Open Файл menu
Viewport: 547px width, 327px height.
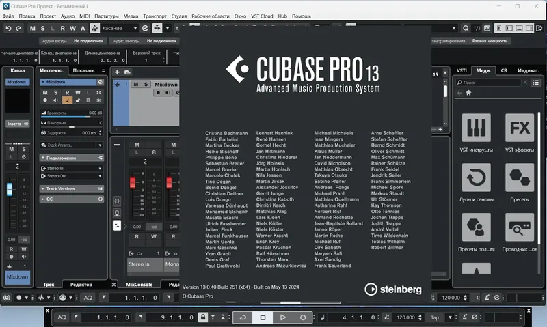coord(8,16)
